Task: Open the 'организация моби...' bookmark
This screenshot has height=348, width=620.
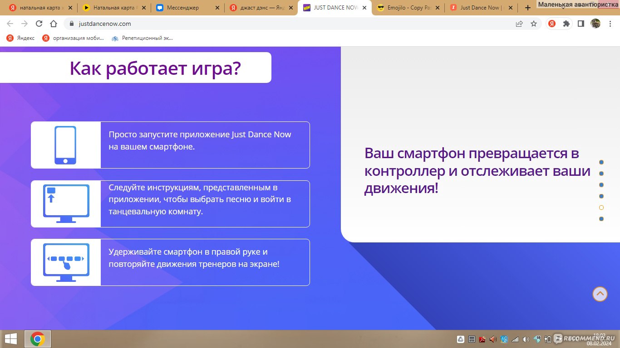Action: coord(73,38)
